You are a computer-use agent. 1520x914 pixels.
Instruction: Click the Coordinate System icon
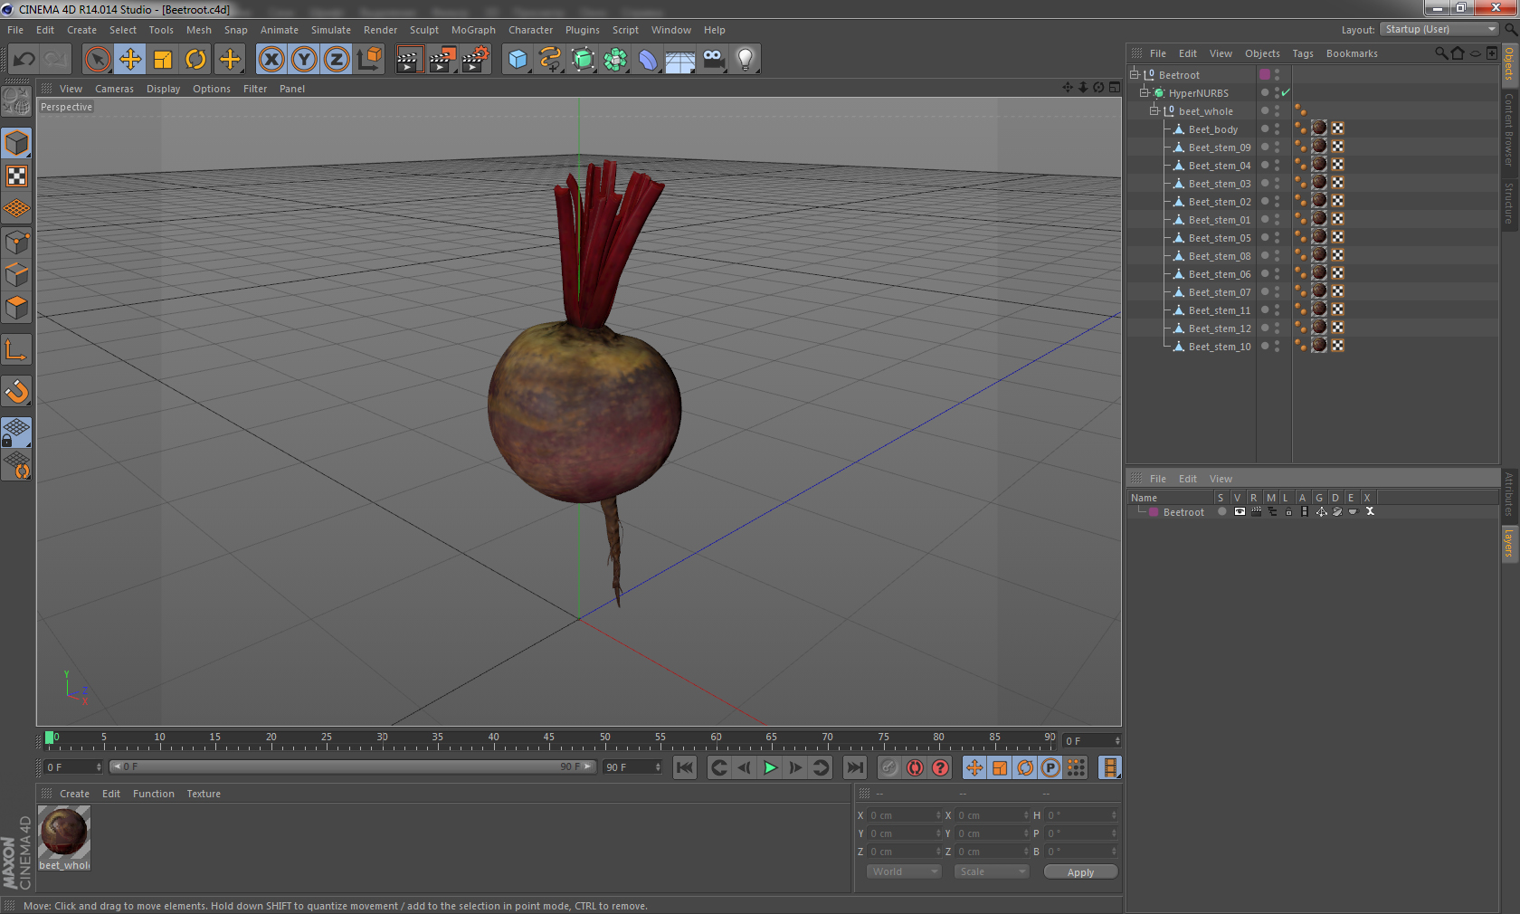(x=369, y=60)
